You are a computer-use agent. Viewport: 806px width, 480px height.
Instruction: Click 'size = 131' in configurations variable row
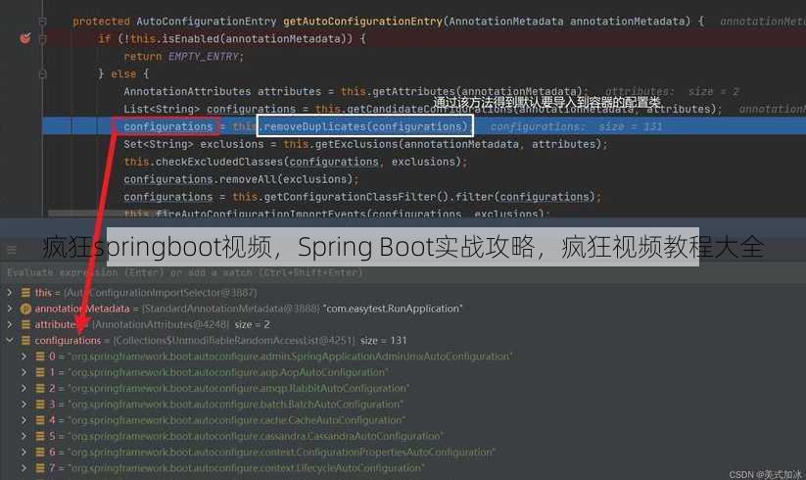tap(384, 340)
